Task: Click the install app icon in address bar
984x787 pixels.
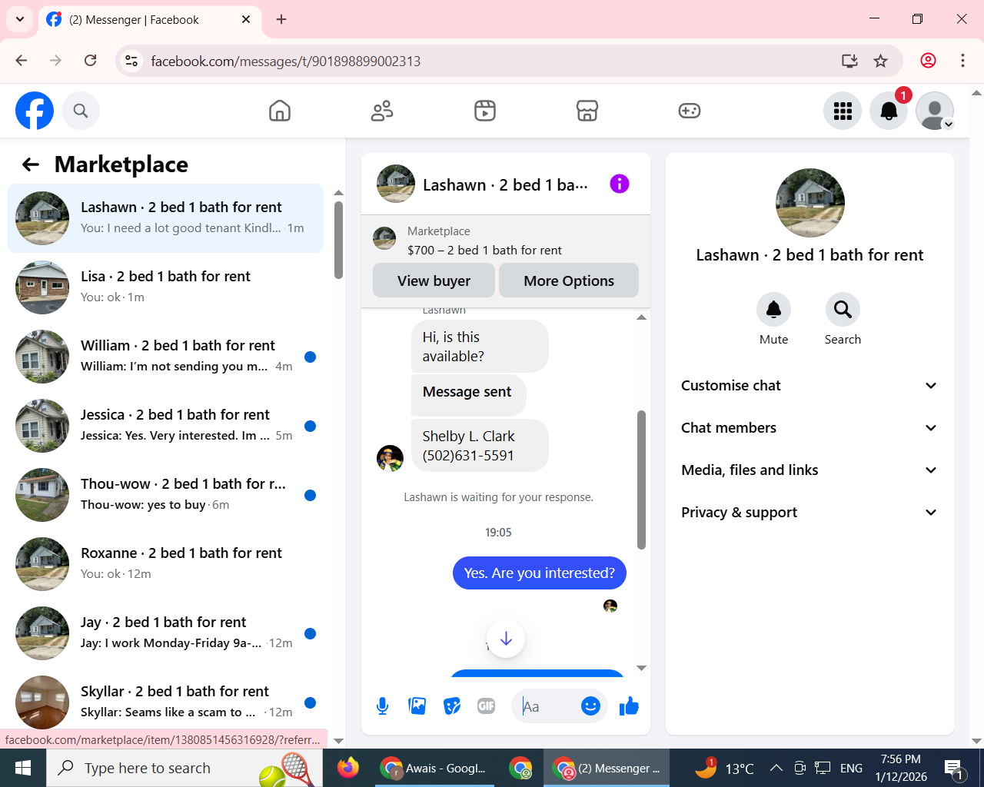Action: point(849,61)
